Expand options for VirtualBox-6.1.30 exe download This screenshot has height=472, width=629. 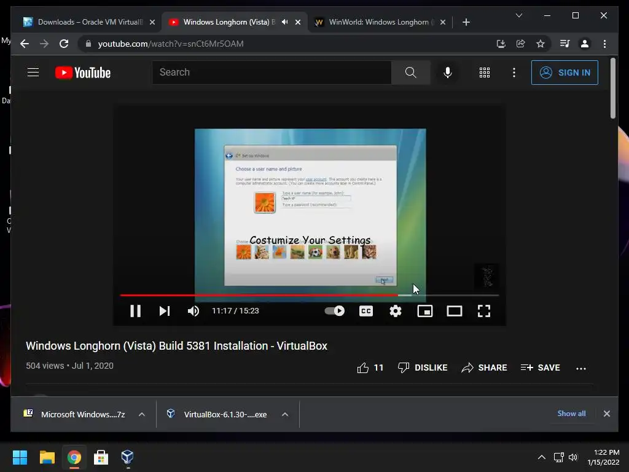(x=285, y=414)
